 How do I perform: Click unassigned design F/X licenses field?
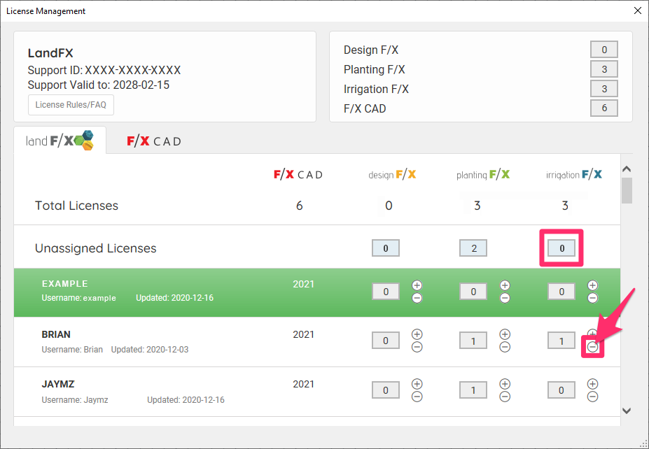[385, 248]
